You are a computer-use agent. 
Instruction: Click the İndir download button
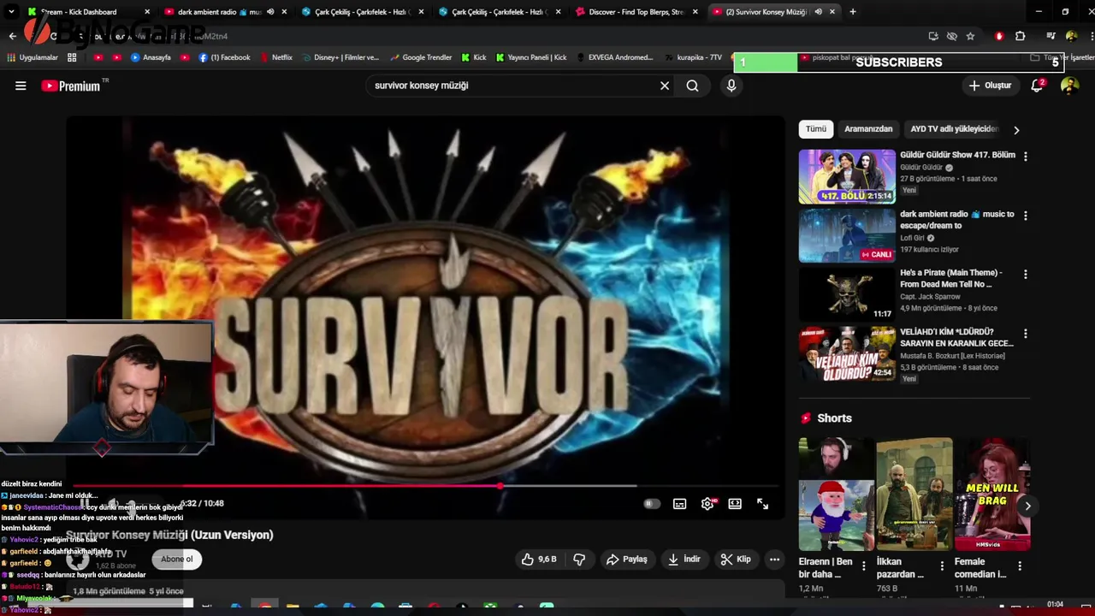(684, 560)
